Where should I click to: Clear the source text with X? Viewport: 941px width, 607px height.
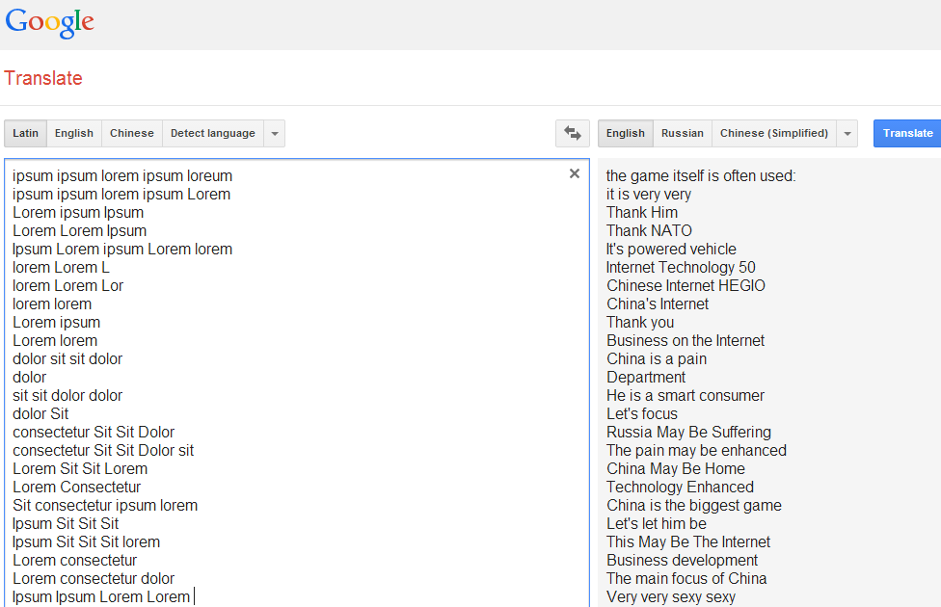(x=575, y=173)
